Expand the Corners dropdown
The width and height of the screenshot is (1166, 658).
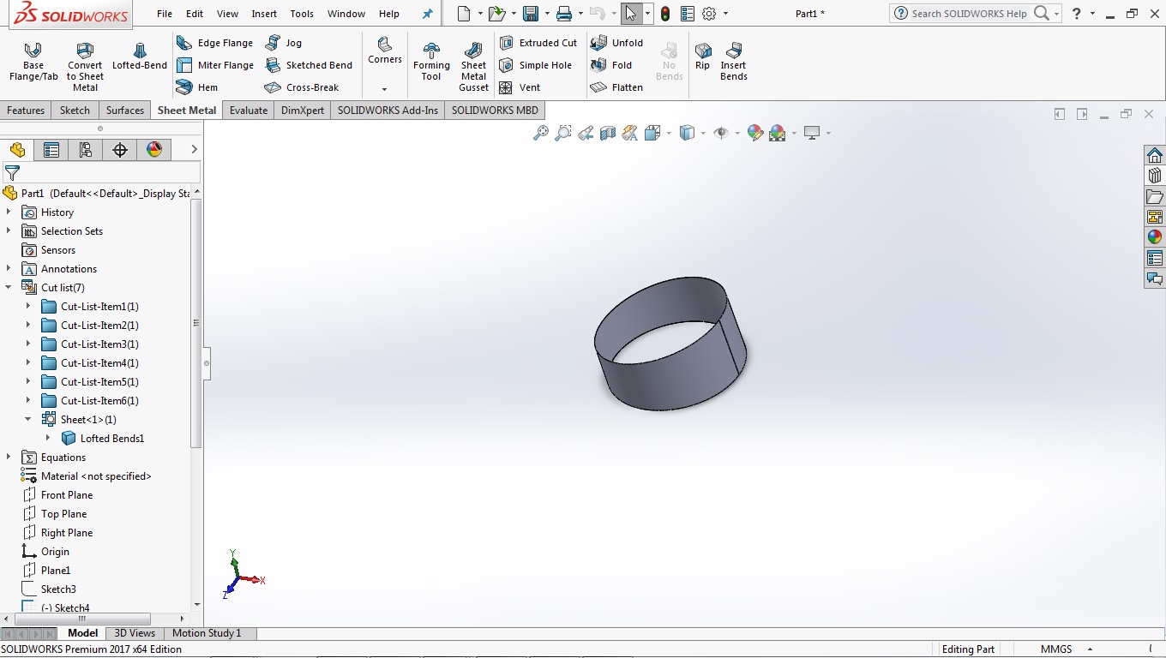pyautogui.click(x=384, y=89)
